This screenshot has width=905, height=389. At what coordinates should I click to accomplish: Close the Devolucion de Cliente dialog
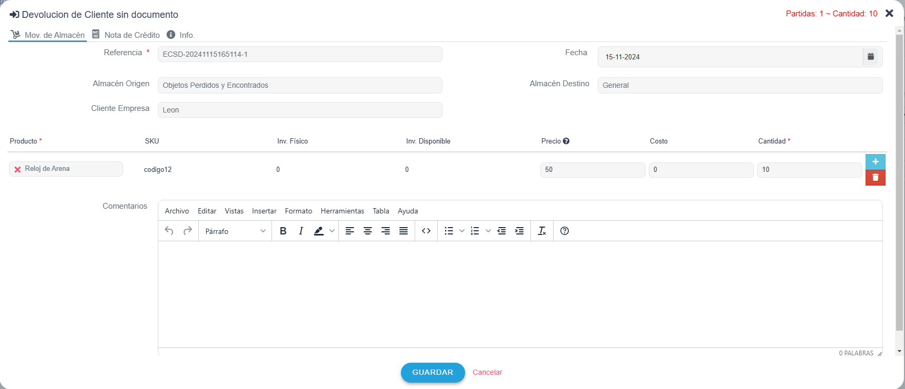(889, 13)
